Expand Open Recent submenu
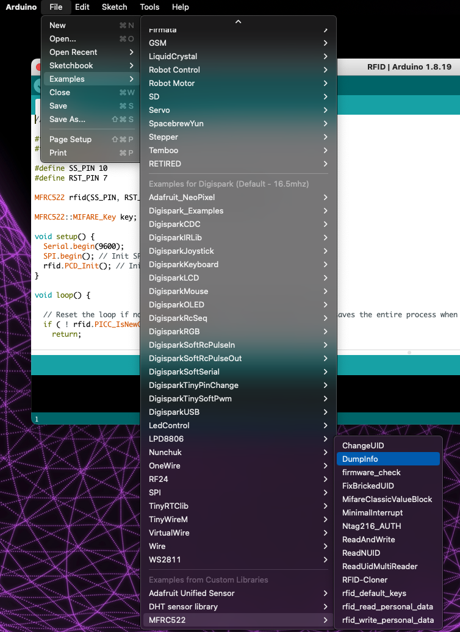This screenshot has height=632, width=460. pyautogui.click(x=91, y=52)
